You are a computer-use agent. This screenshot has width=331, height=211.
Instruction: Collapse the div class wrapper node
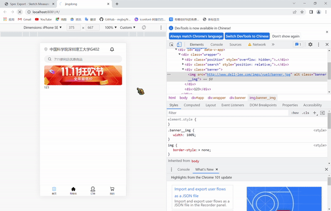pyautogui.click(x=180, y=55)
